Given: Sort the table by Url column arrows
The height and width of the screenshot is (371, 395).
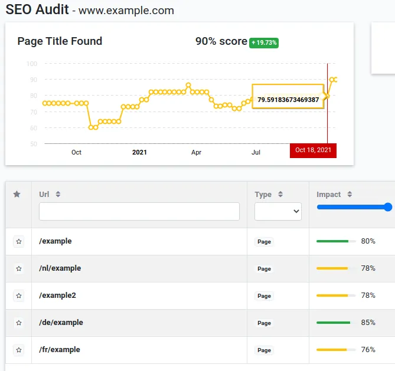Looking at the screenshot, I should coord(58,194).
